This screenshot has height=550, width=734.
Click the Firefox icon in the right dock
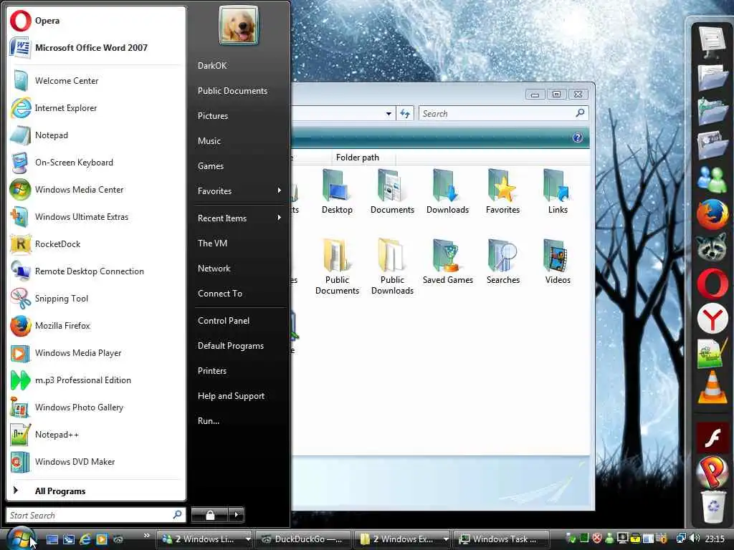712,215
